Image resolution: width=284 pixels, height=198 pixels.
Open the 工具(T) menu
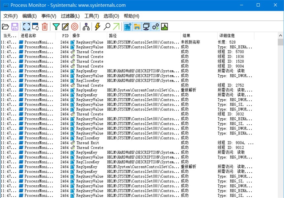coord(92,16)
